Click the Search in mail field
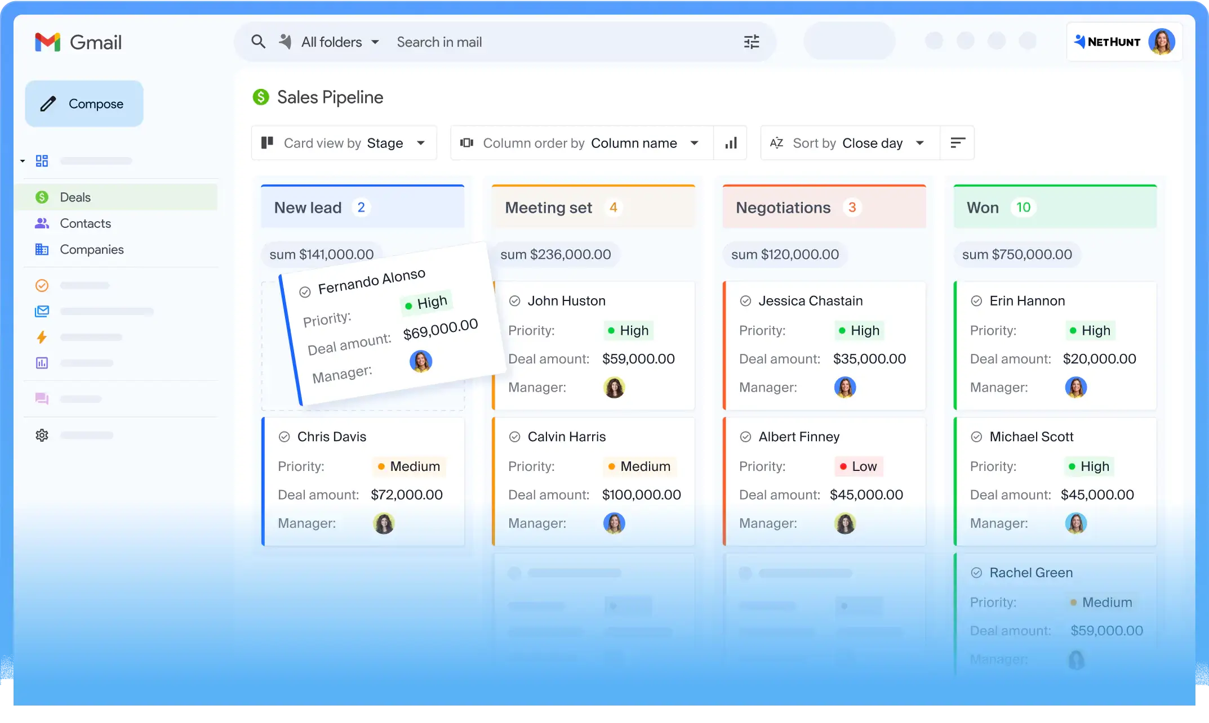Screen dimensions: 1209x723 click(x=507, y=42)
